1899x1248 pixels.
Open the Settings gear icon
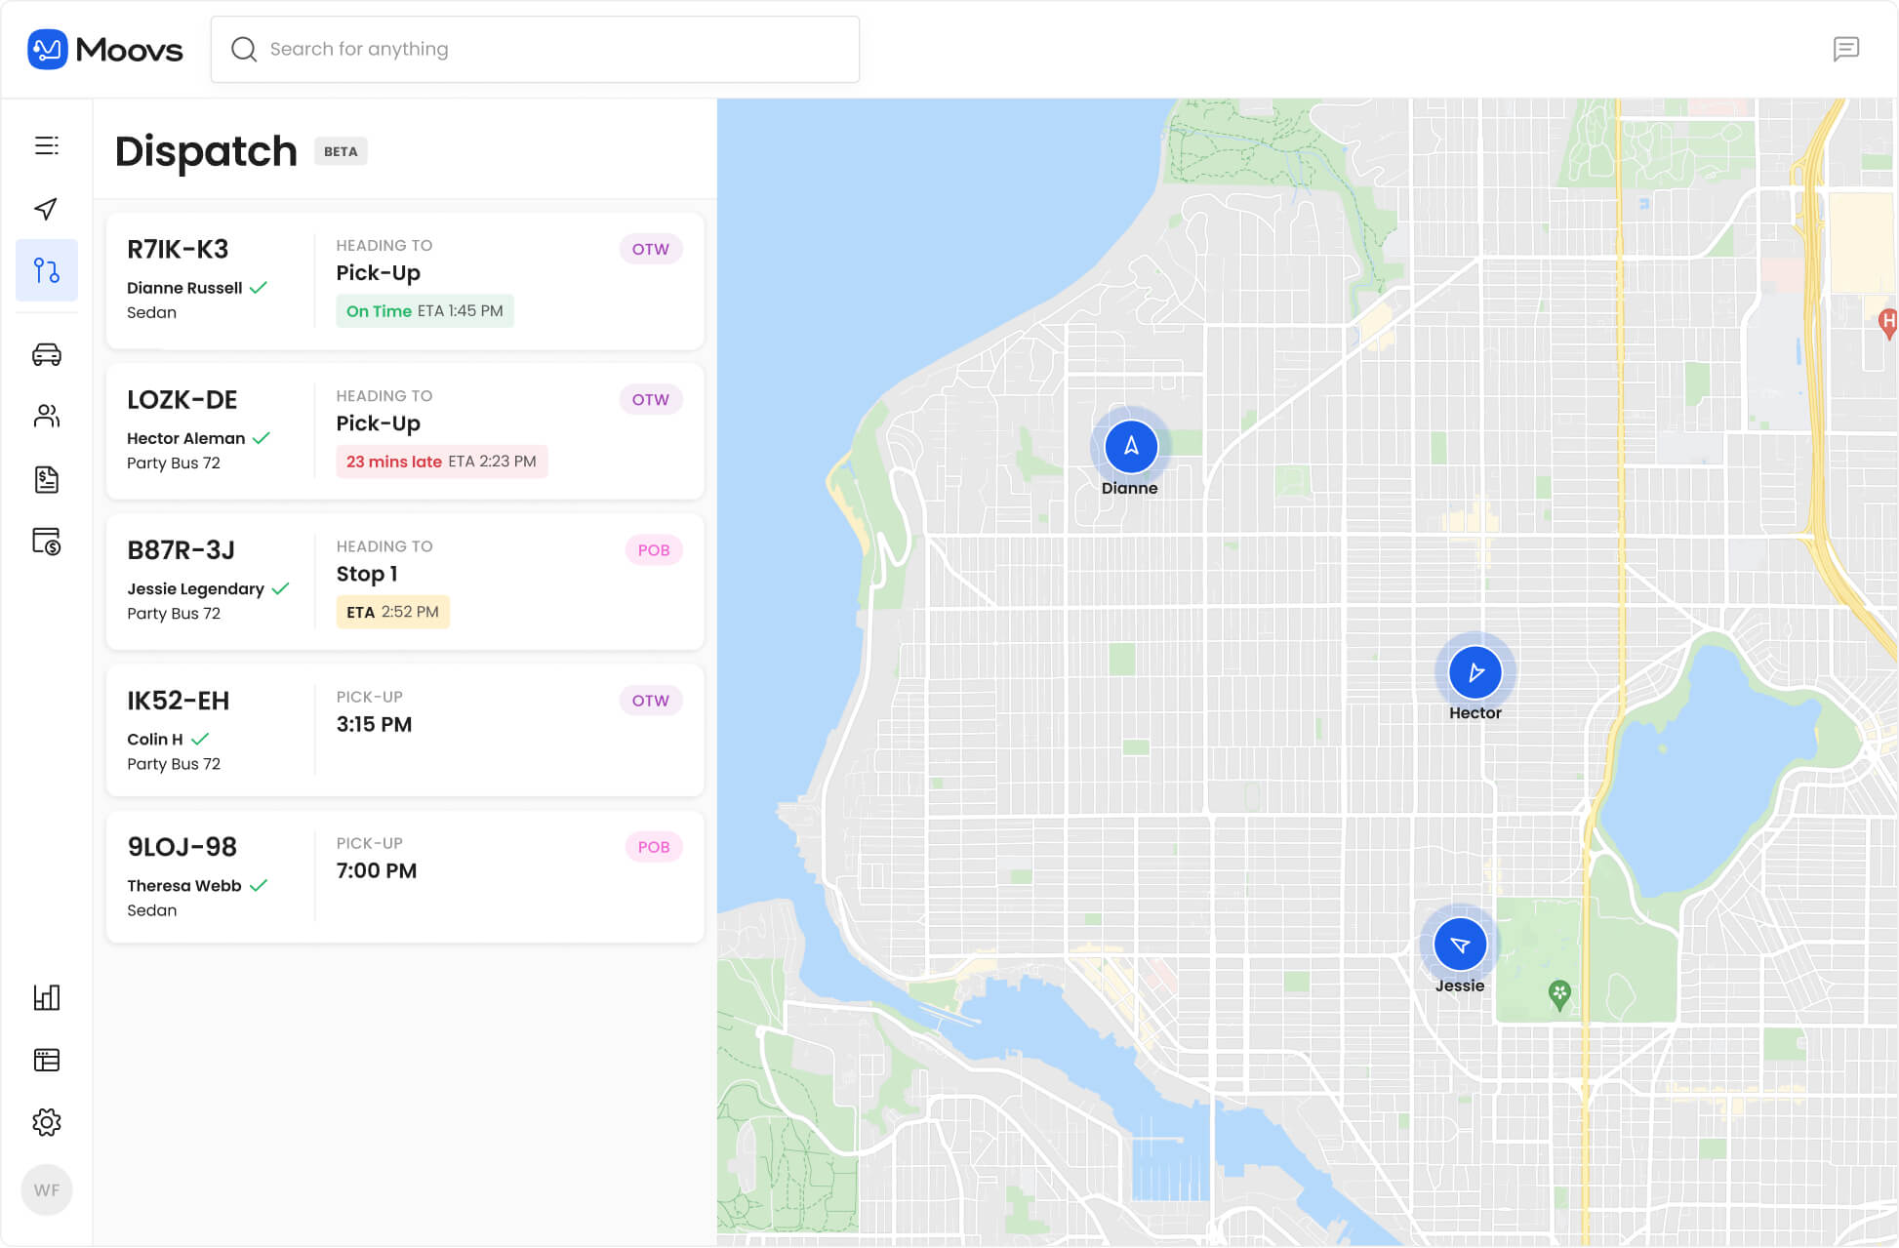pyautogui.click(x=46, y=1122)
